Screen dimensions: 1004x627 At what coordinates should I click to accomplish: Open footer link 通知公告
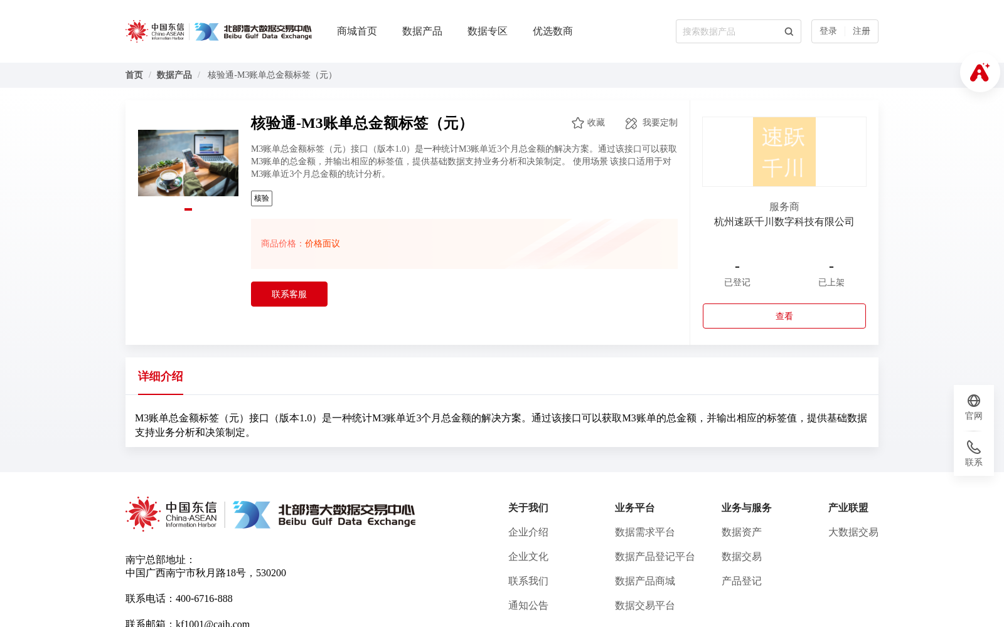[x=528, y=606]
